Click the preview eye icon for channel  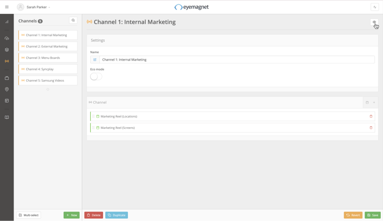[374, 22]
